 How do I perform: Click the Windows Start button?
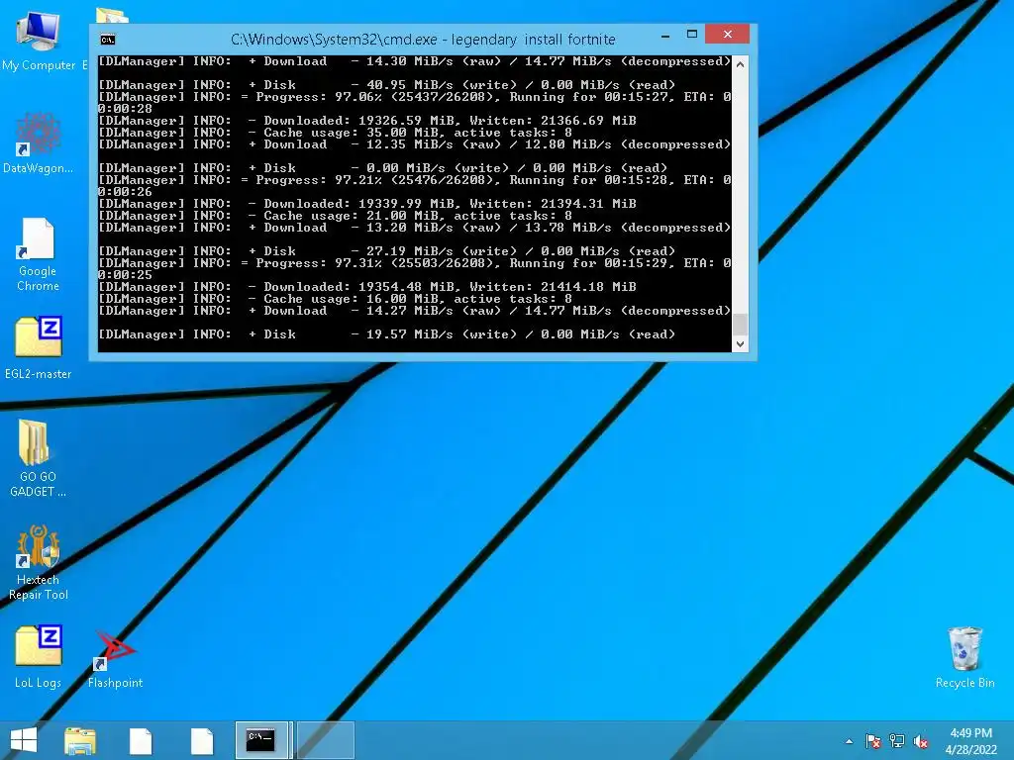pos(24,740)
